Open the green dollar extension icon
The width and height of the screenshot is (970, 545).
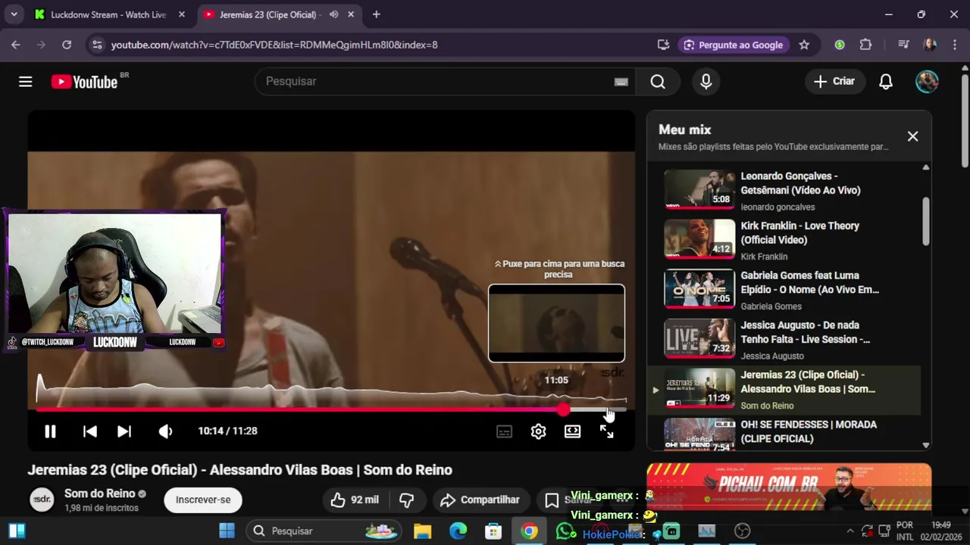click(x=840, y=45)
